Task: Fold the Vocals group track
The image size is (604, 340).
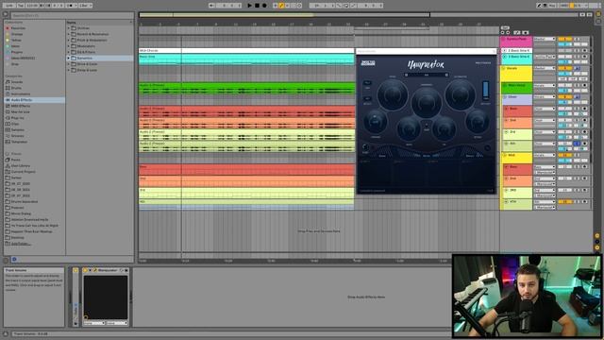Action: (504, 68)
